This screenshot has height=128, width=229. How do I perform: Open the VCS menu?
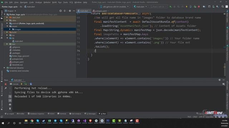click(71, 2)
